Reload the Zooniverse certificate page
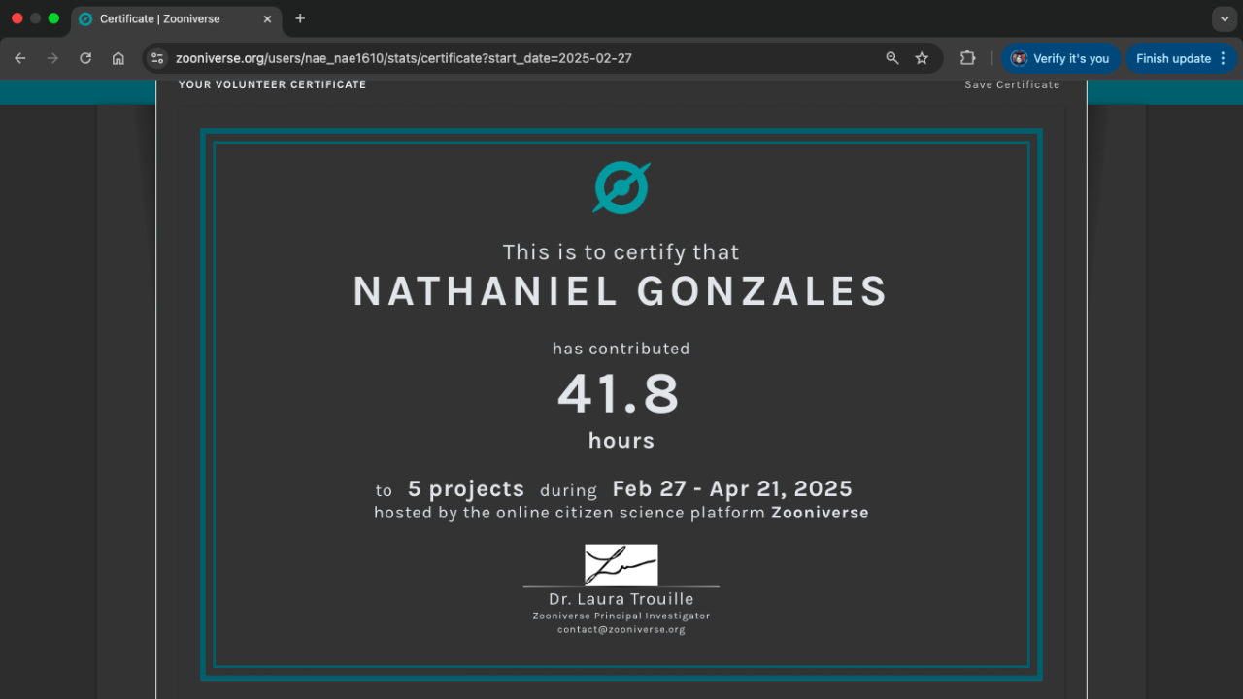This screenshot has width=1243, height=699. pyautogui.click(x=85, y=58)
